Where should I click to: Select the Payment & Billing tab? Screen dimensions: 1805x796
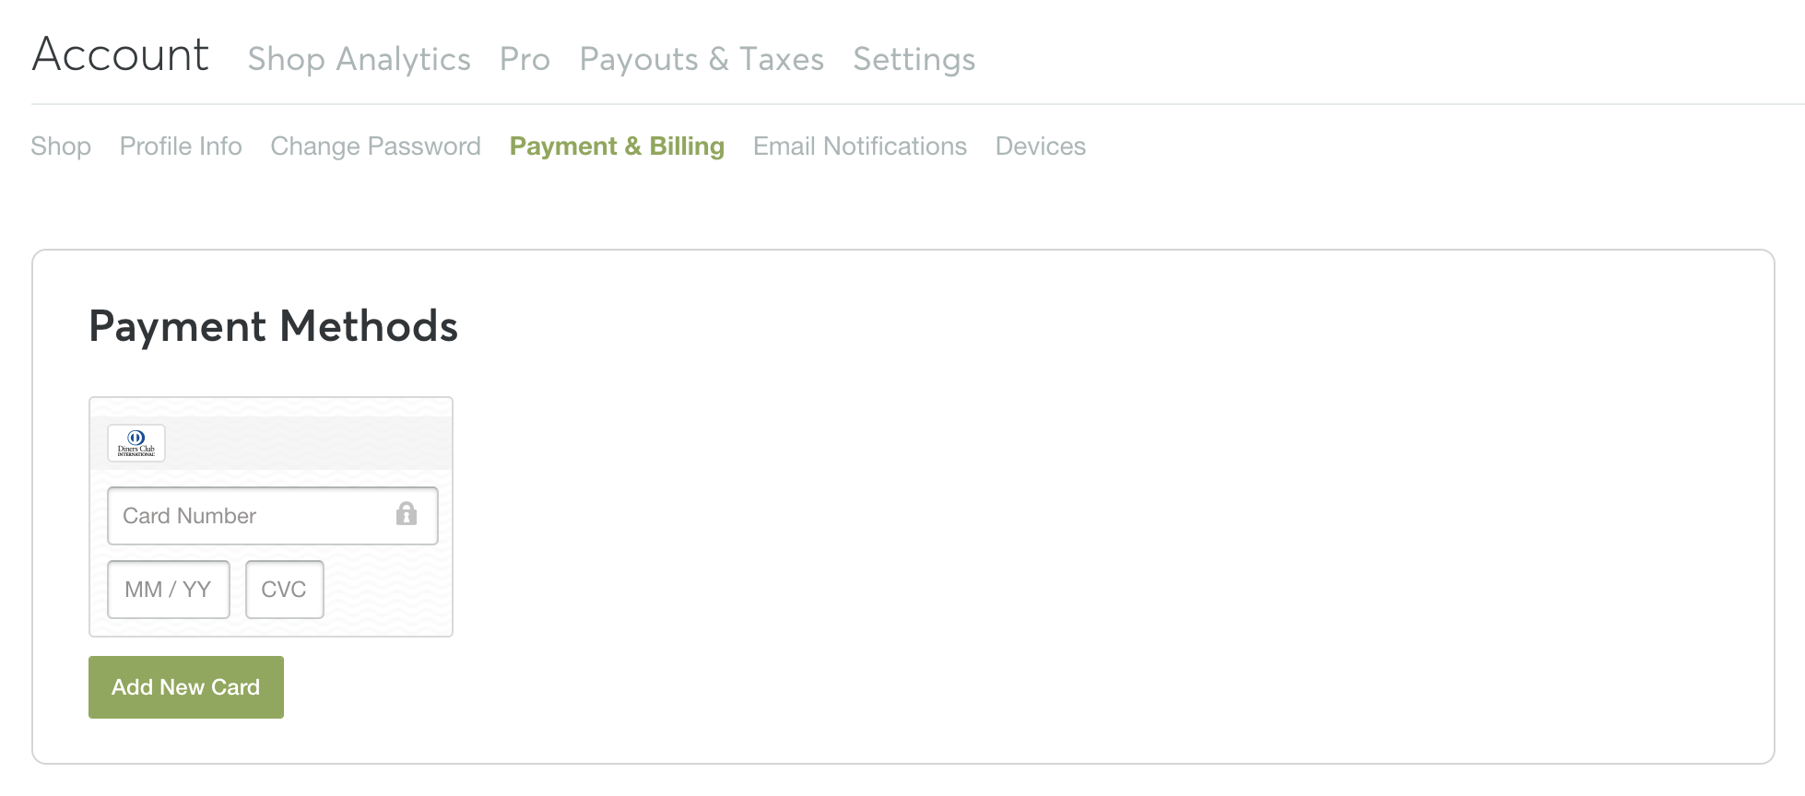tap(617, 146)
